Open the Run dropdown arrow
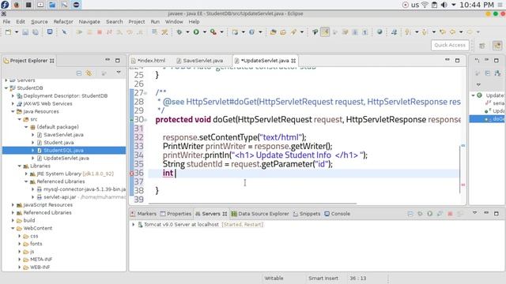Viewport: 506px width, 284px height. point(204,32)
